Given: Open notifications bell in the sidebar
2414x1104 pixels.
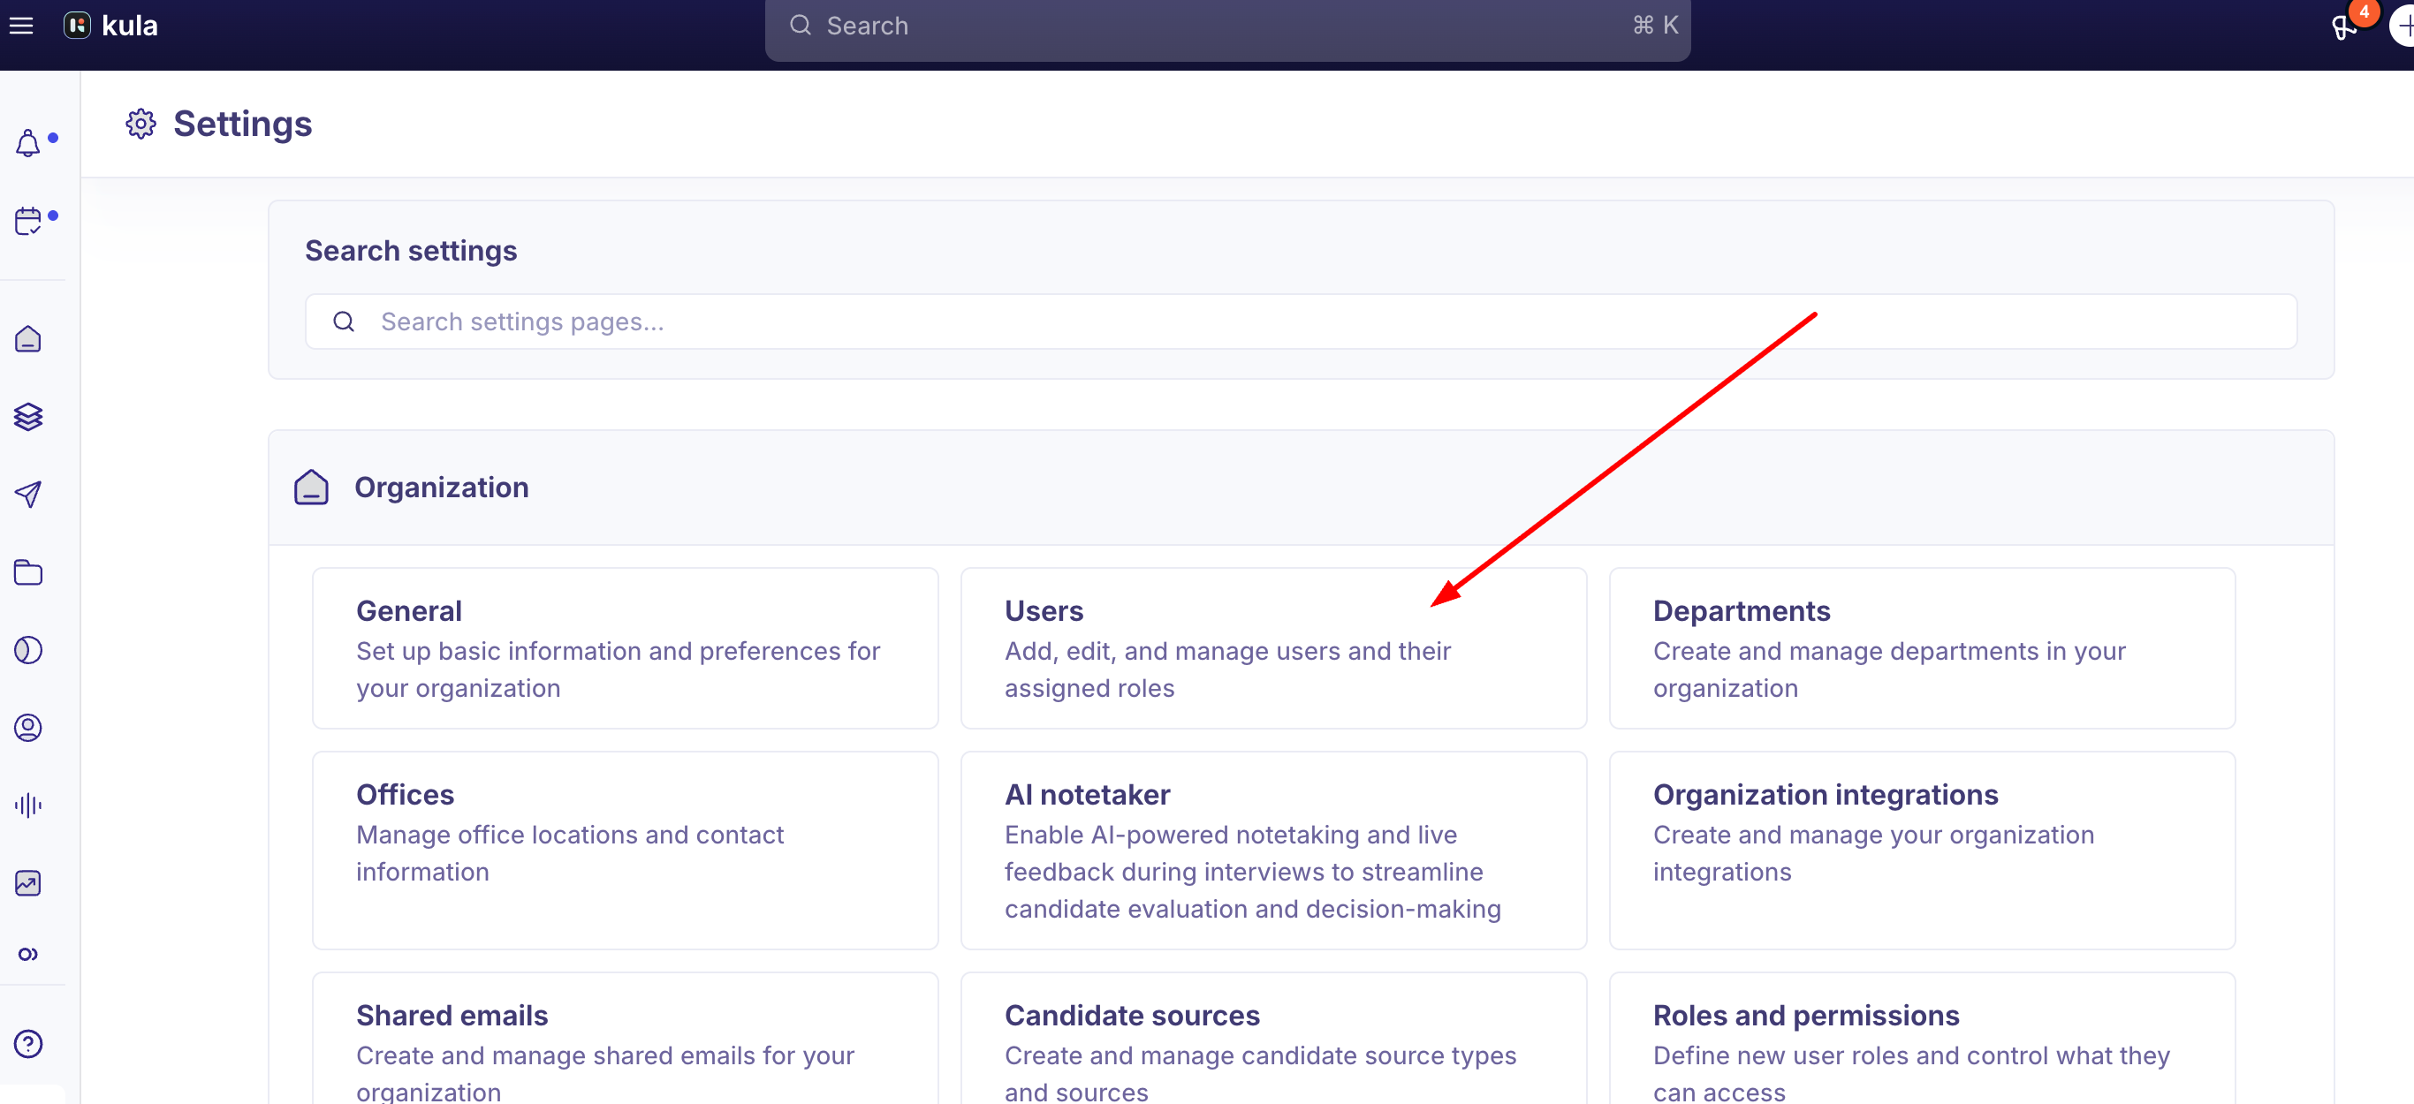Looking at the screenshot, I should (x=28, y=143).
